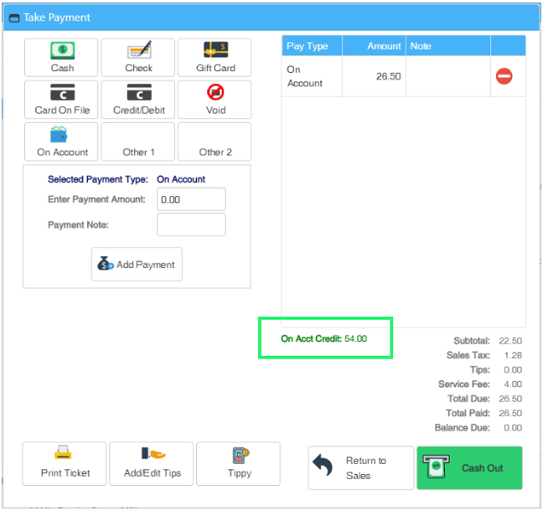Screen dimensions: 543x511
Task: Click the Pay Type column header
Action: tap(312, 46)
